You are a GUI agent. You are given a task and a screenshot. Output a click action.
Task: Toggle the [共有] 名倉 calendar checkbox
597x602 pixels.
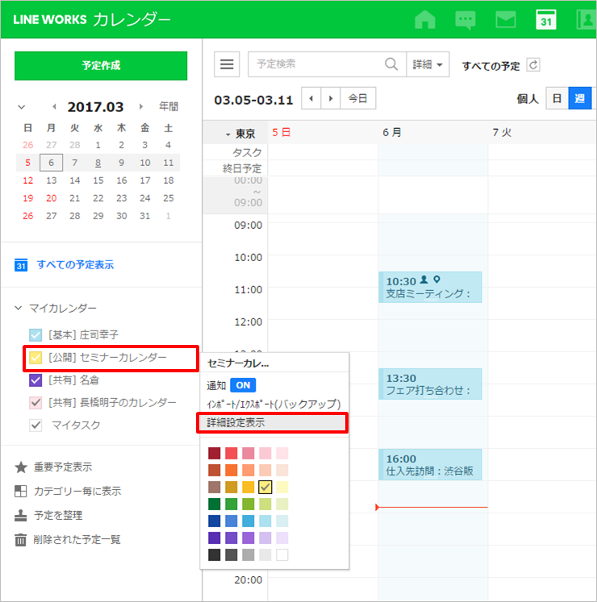point(35,380)
